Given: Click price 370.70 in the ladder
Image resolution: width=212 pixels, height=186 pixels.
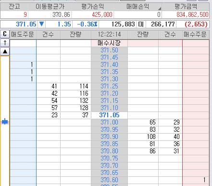Looking at the screenshot, I should 109,166.
